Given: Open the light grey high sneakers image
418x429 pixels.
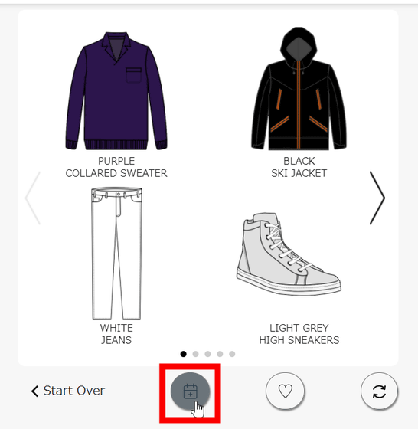Looking at the screenshot, I should (289, 254).
